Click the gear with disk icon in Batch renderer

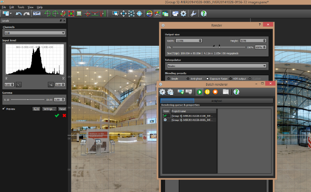point(170,92)
